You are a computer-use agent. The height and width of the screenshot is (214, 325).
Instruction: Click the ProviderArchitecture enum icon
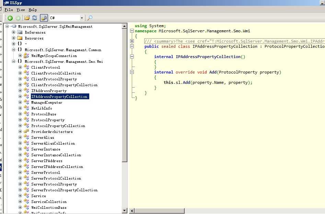point(26,132)
